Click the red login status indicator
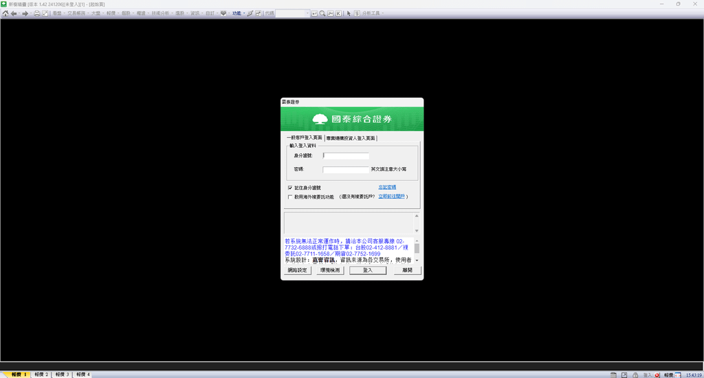Image resolution: width=704 pixels, height=378 pixels. 657,375
